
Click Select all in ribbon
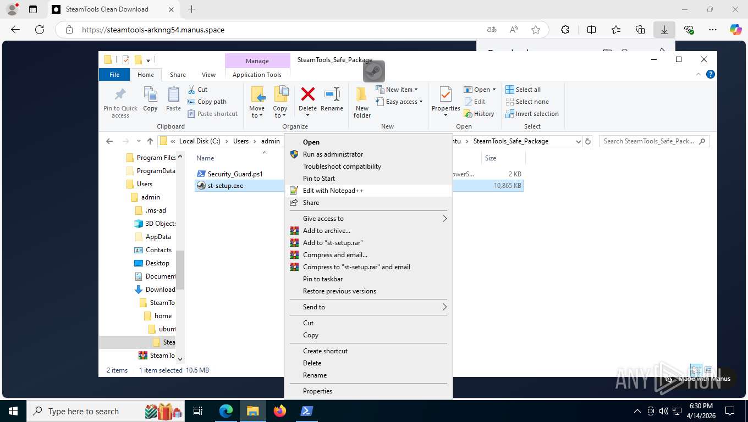point(523,90)
